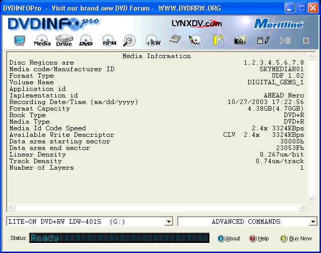Click the disc drive box icon
321x253 pixels.
coord(175,40)
